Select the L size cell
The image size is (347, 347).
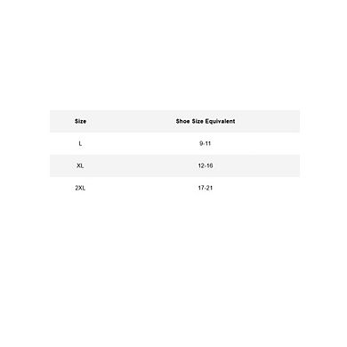tap(80, 143)
